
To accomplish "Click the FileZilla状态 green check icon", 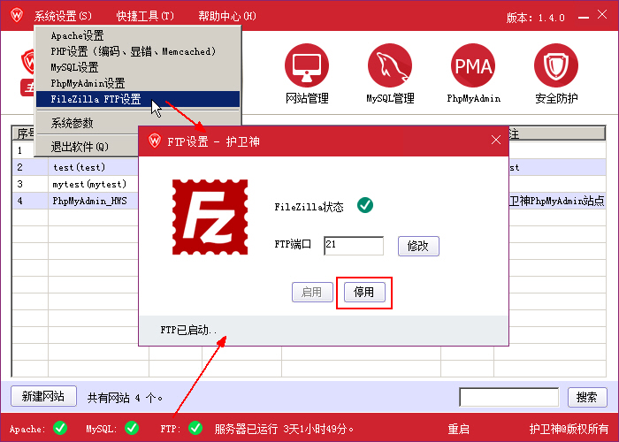I will pos(365,205).
